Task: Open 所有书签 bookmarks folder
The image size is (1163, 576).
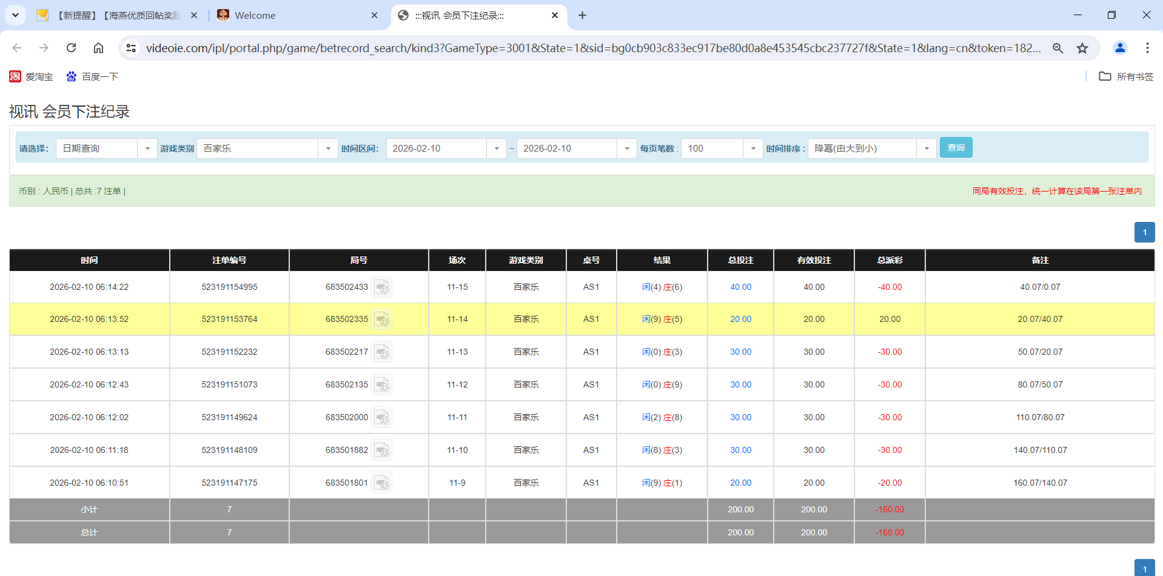Action: click(1106, 76)
